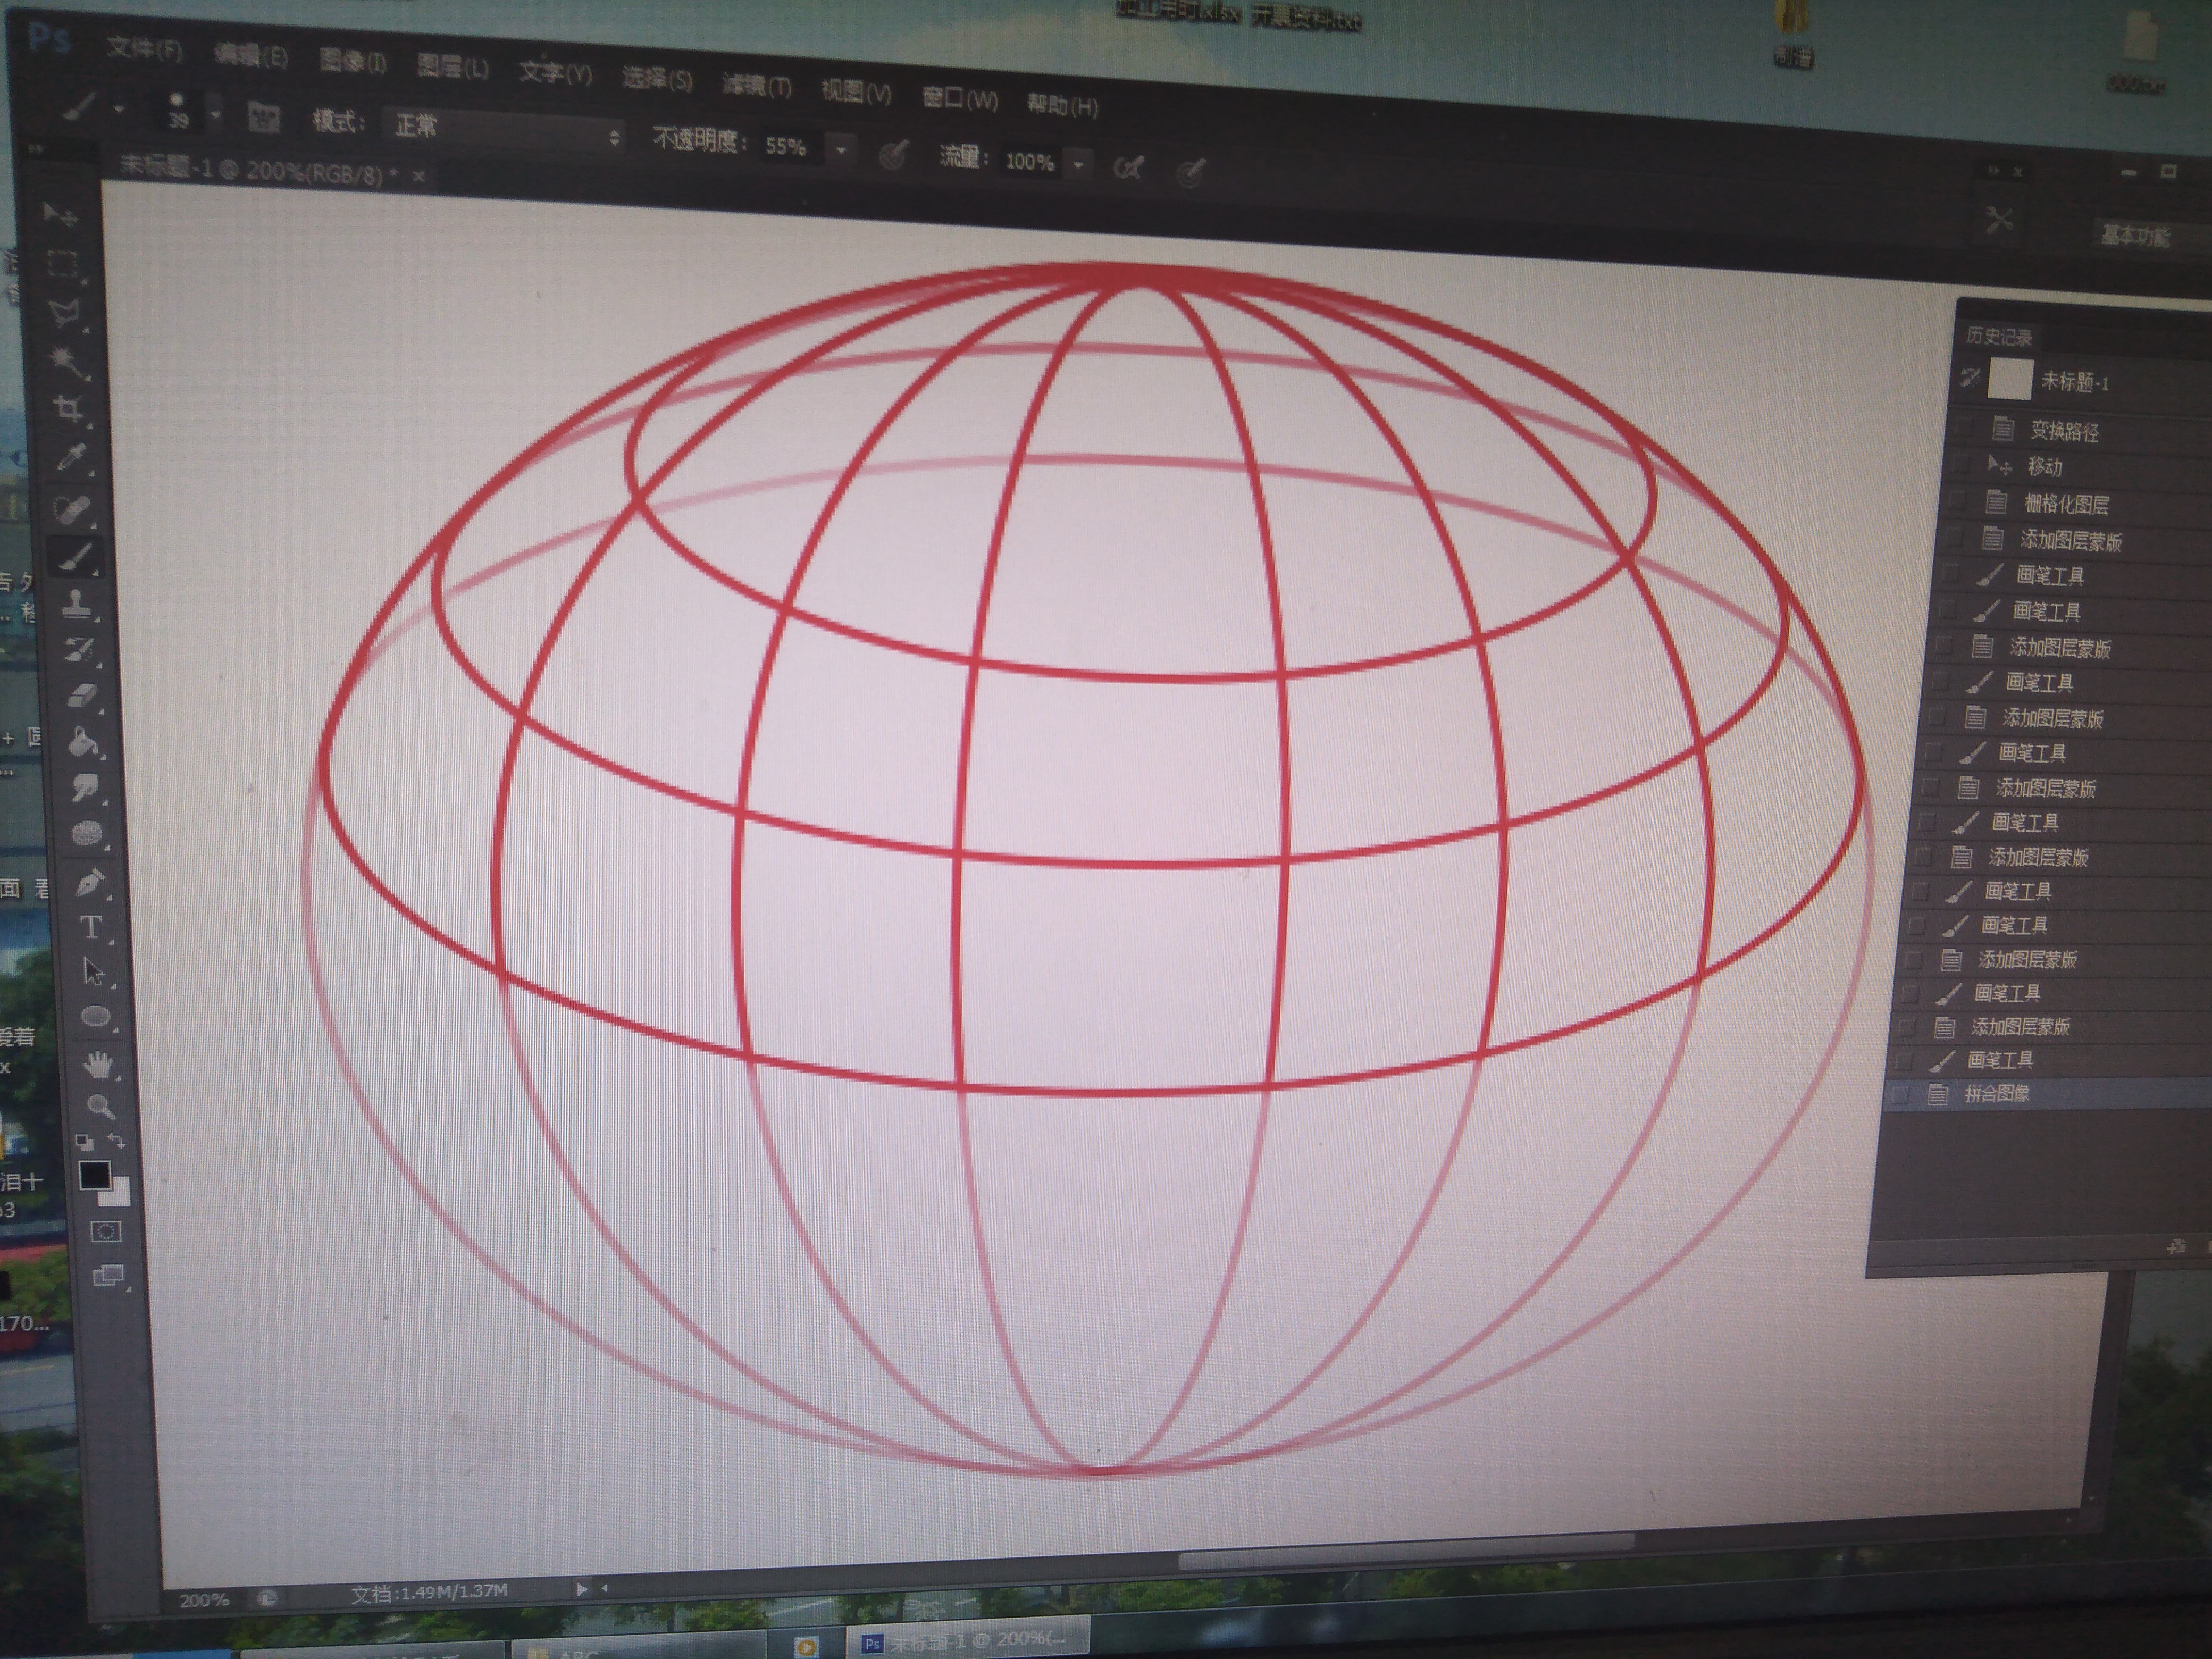The height and width of the screenshot is (1659, 2212).
Task: Open the 窗口(W) menu
Action: [959, 98]
